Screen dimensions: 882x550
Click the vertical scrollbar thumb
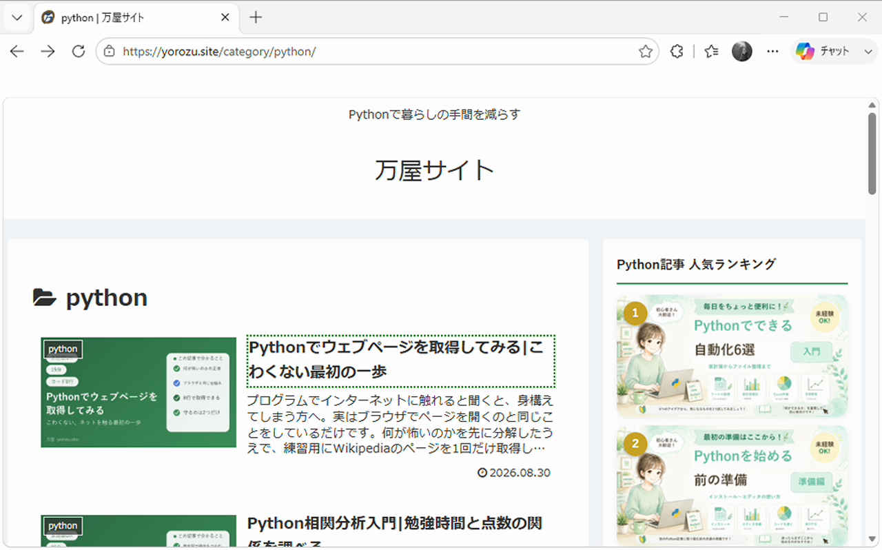click(x=872, y=154)
